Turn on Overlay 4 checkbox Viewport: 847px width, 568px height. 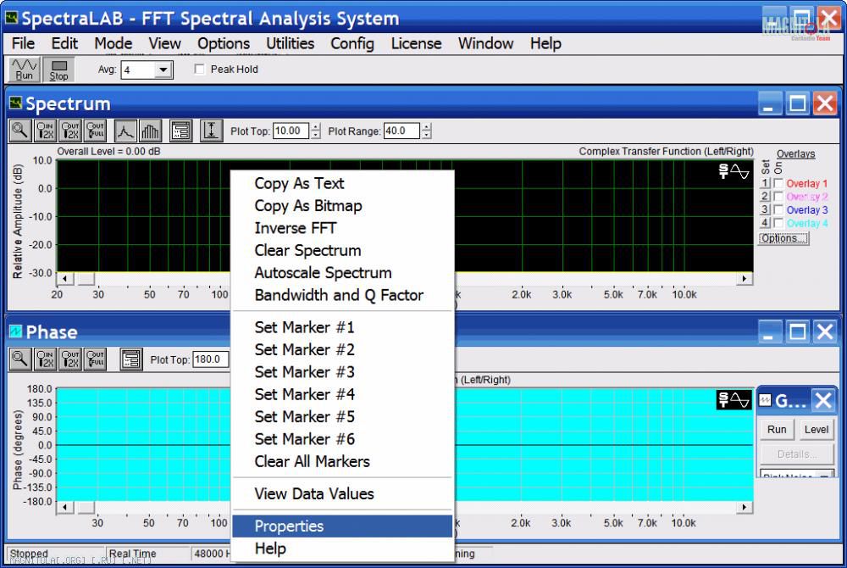(x=778, y=223)
